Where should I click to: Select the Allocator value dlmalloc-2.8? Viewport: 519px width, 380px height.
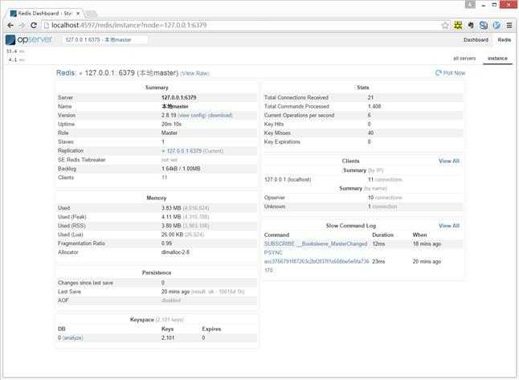pyautogui.click(x=175, y=252)
